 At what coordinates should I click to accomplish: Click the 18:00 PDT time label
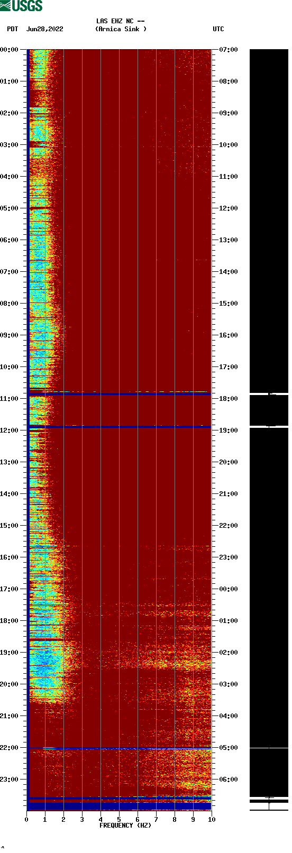9,621
